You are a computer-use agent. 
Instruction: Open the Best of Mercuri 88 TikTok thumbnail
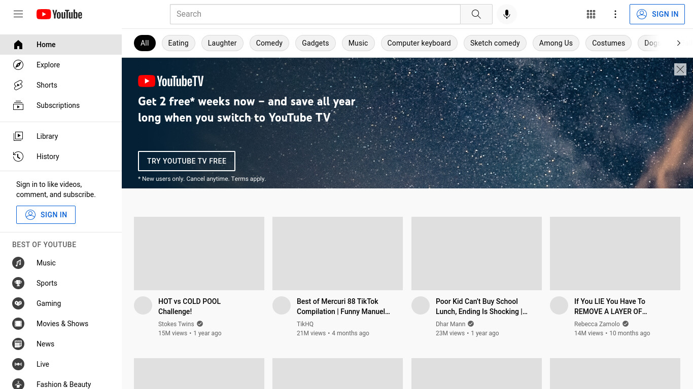coord(337,254)
